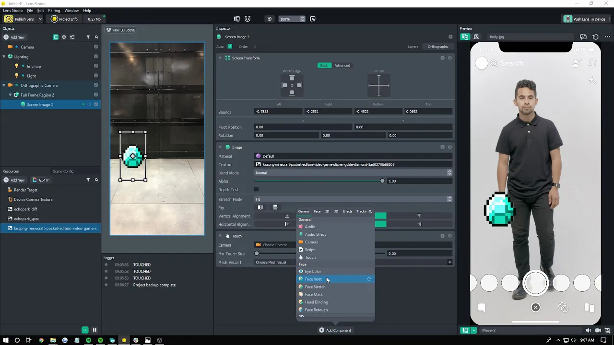The image size is (614, 345).
Task: Open the Face tab in component menu
Action: click(x=317, y=211)
